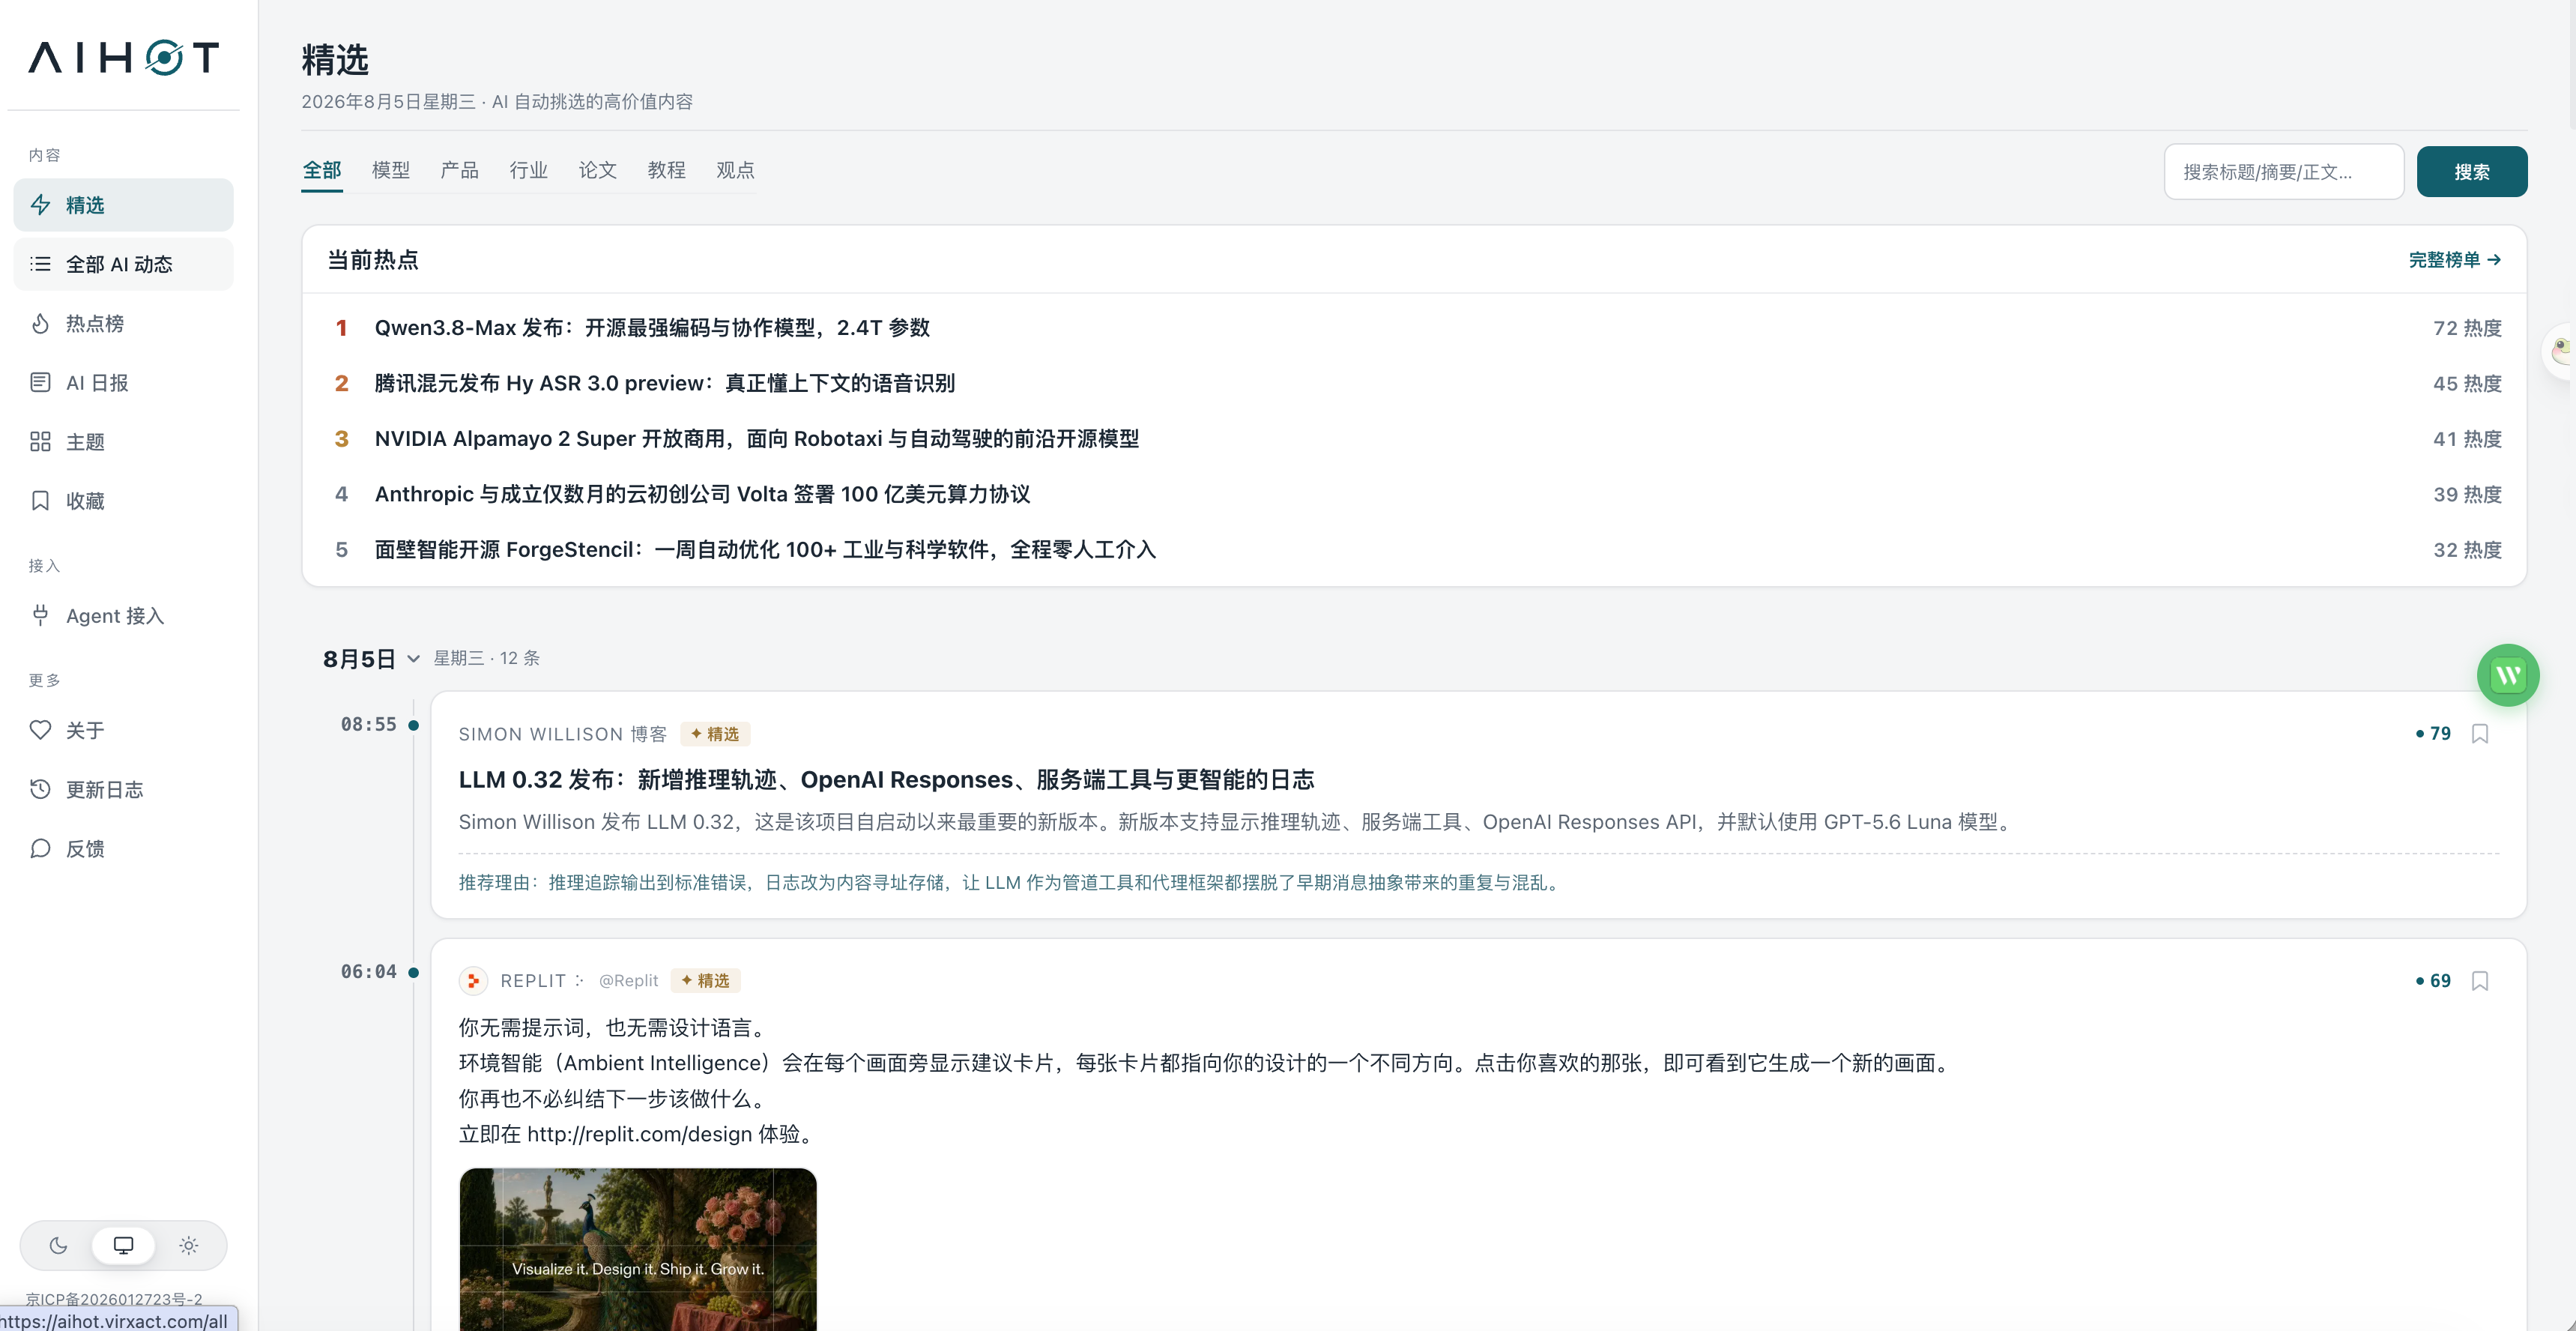Click the Replit avatar icon
The image size is (2576, 1331).
pos(473,981)
